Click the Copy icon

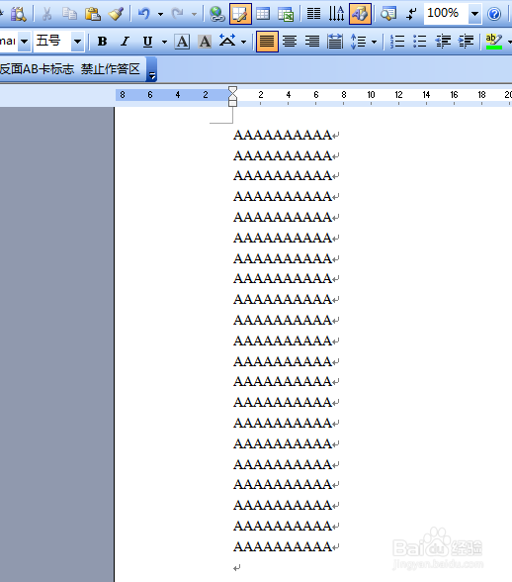click(x=69, y=14)
